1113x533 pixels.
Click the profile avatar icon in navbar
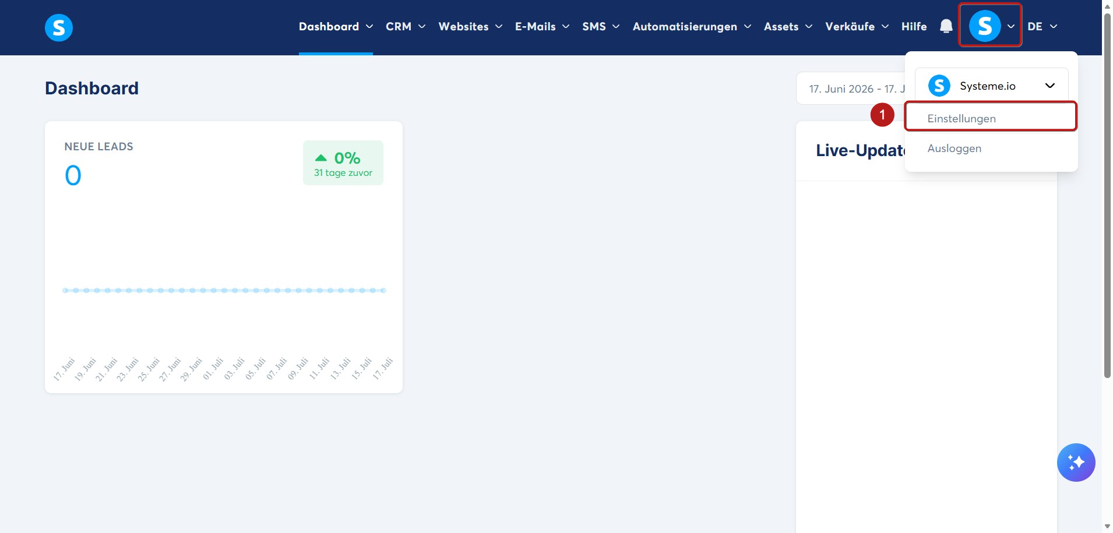pyautogui.click(x=985, y=26)
